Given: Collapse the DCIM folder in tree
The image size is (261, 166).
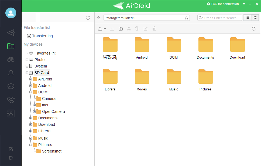Looking at the screenshot, I should [x=30, y=92].
